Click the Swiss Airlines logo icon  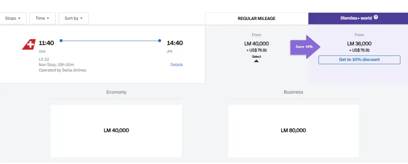point(29,44)
